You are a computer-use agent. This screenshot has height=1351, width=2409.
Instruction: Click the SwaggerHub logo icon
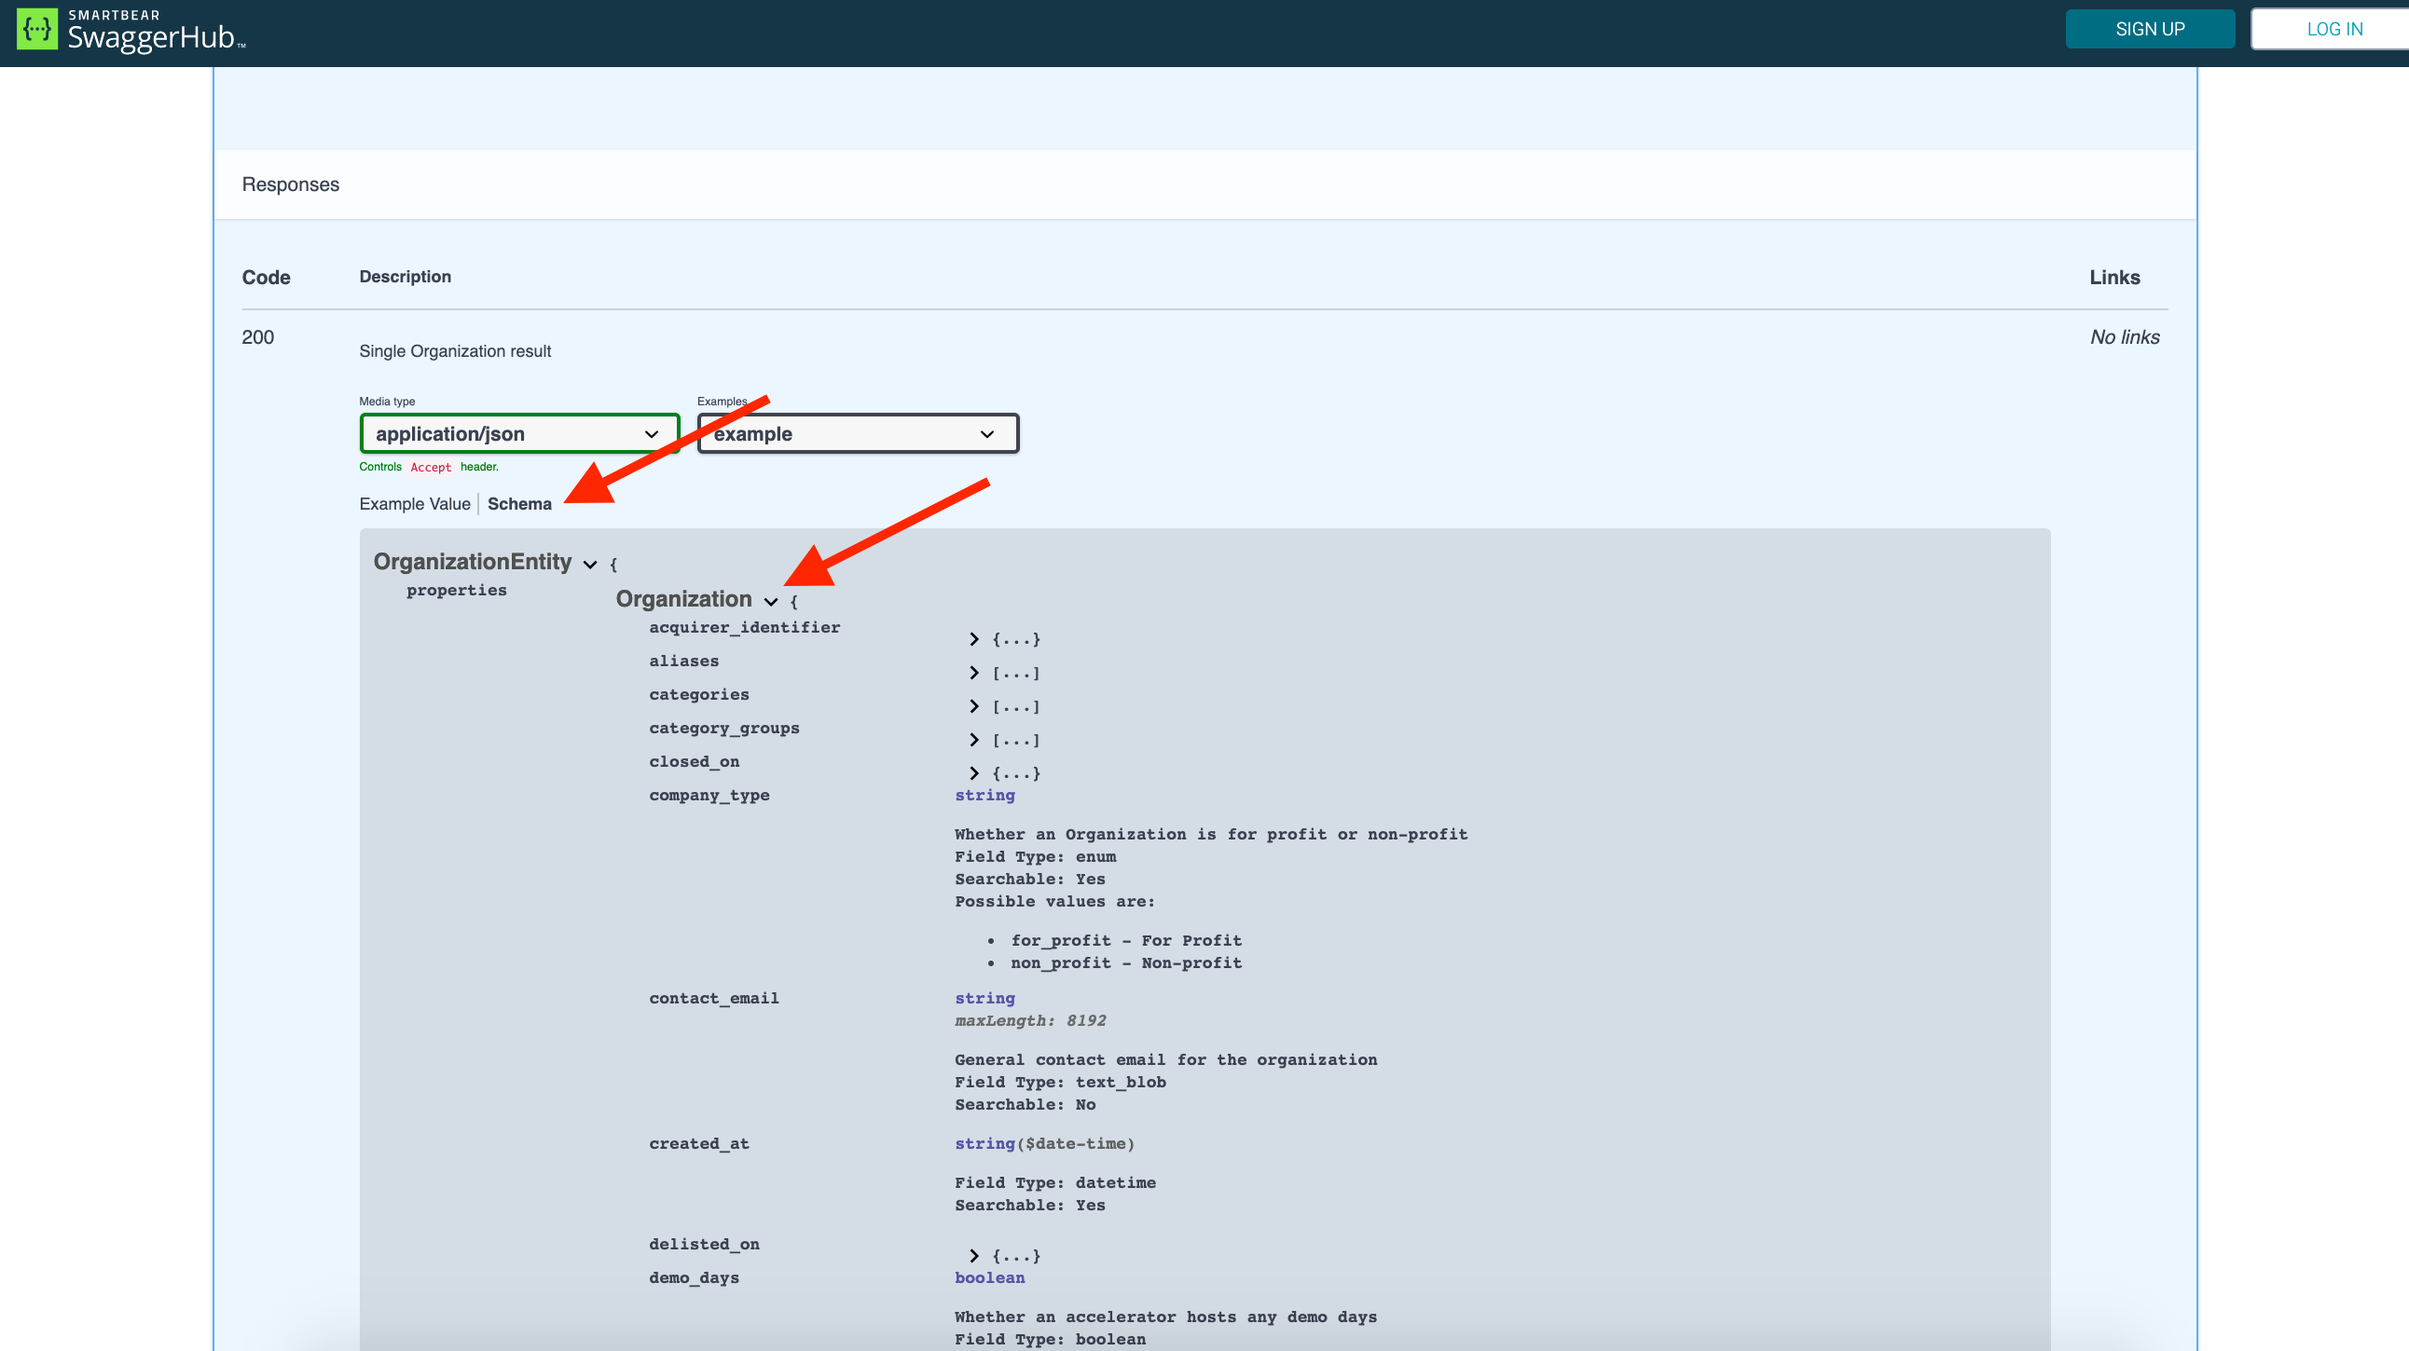36,30
